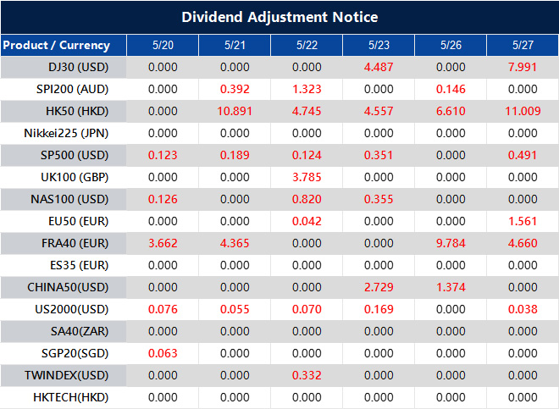
Task: Select the 5/23 date column header
Action: pyautogui.click(x=379, y=45)
